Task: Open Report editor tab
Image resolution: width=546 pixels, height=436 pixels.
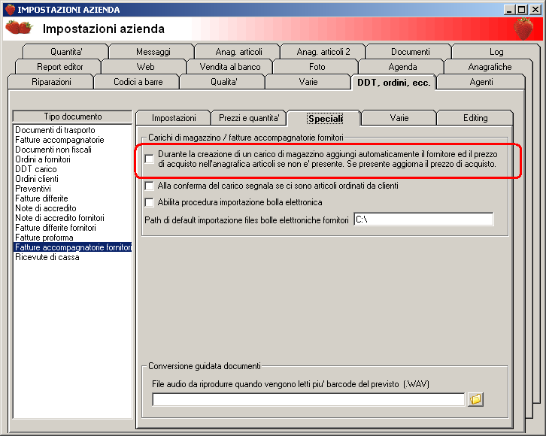Action: click(x=59, y=67)
